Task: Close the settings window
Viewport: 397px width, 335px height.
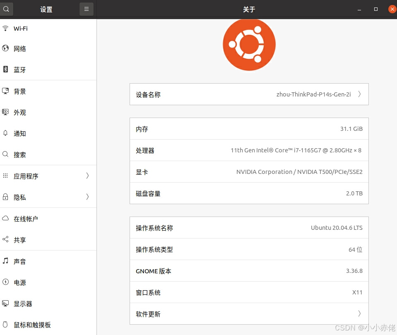Action: point(392,9)
